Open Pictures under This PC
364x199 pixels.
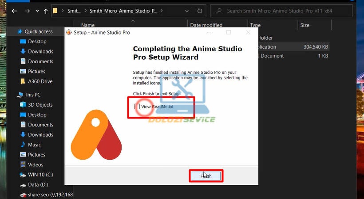pyautogui.click(x=36, y=155)
